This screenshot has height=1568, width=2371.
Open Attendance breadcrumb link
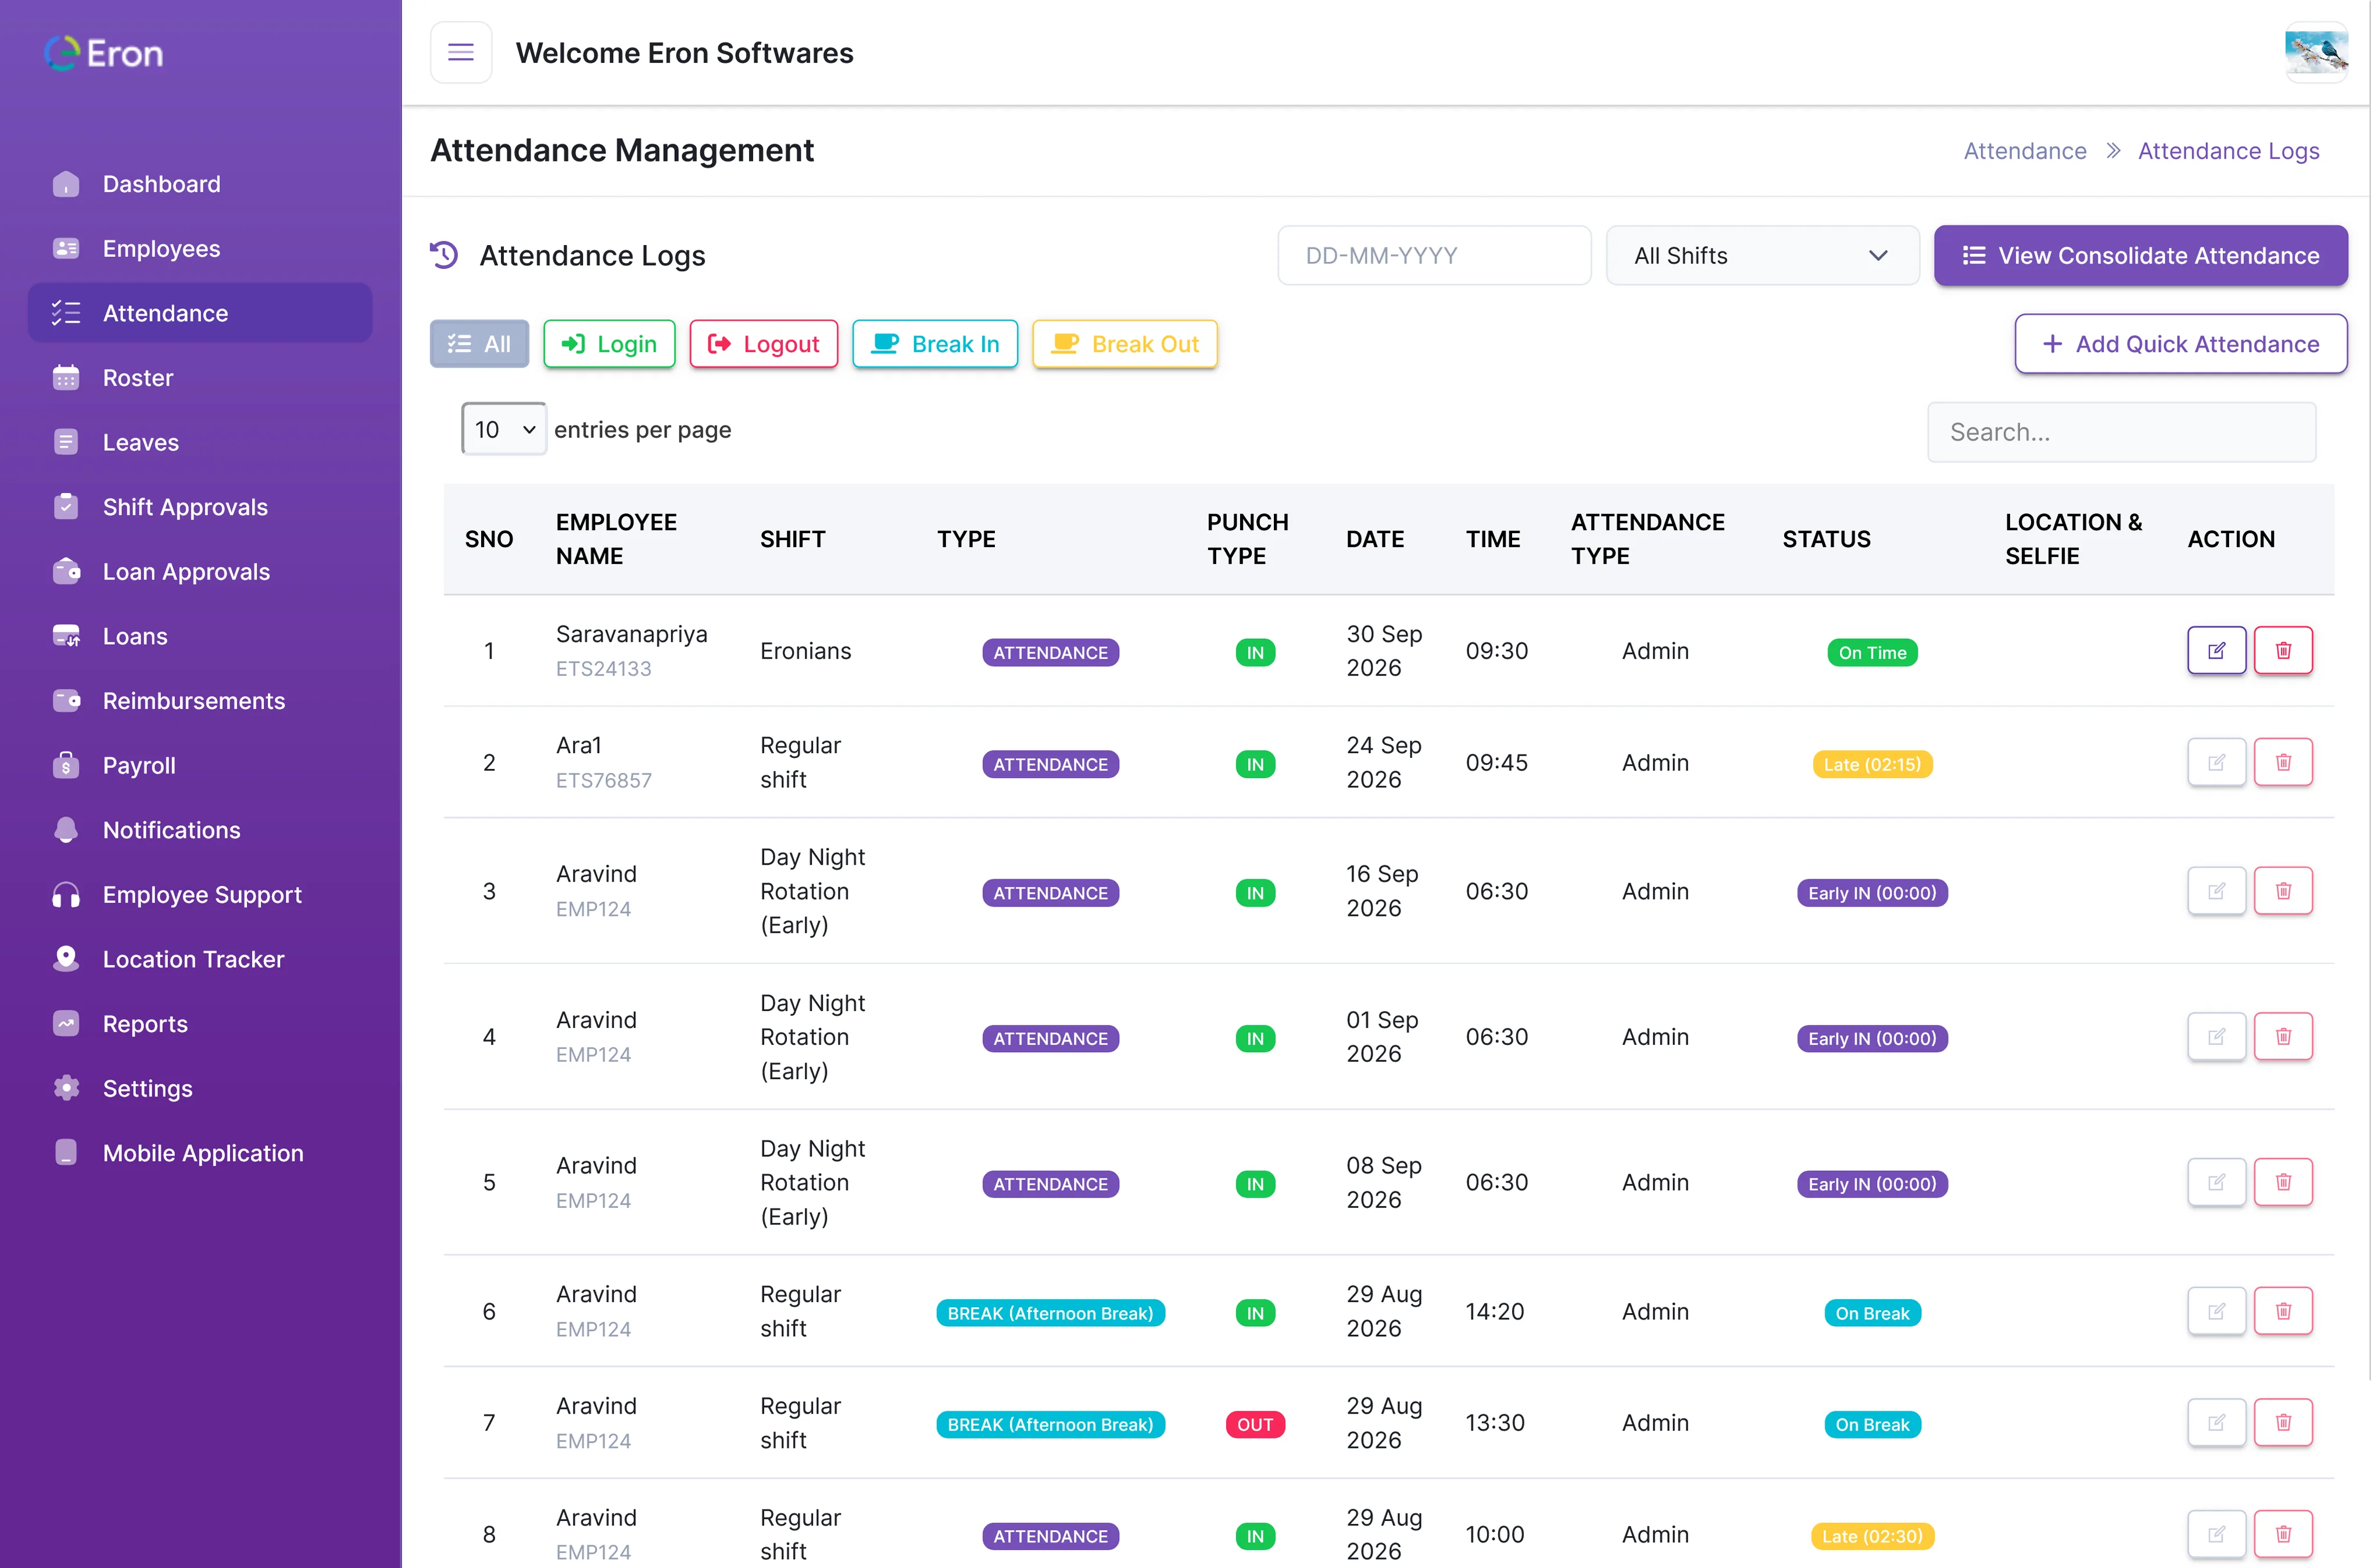point(2025,151)
